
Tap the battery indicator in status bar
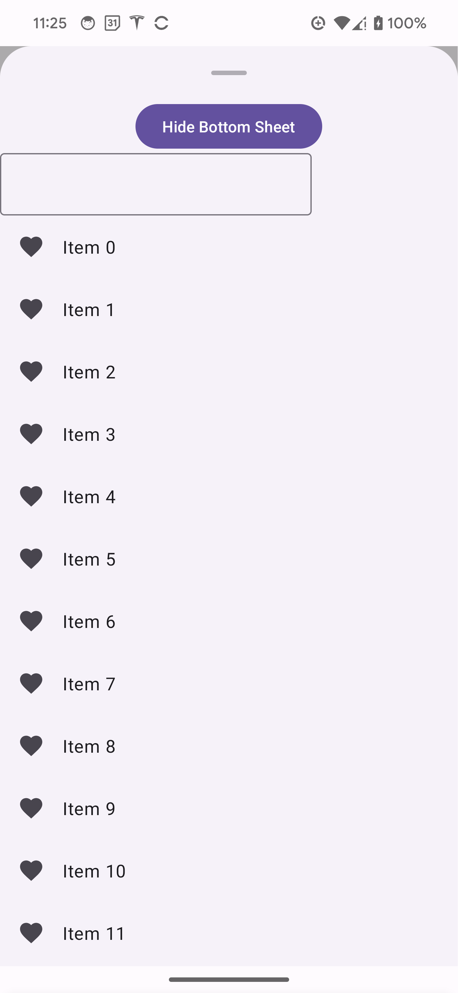pyautogui.click(x=378, y=23)
